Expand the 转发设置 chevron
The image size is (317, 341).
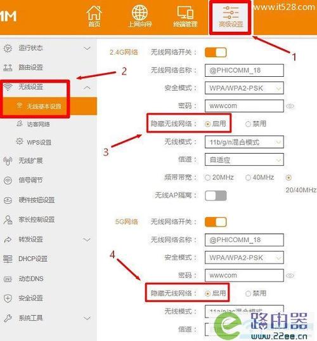87,239
